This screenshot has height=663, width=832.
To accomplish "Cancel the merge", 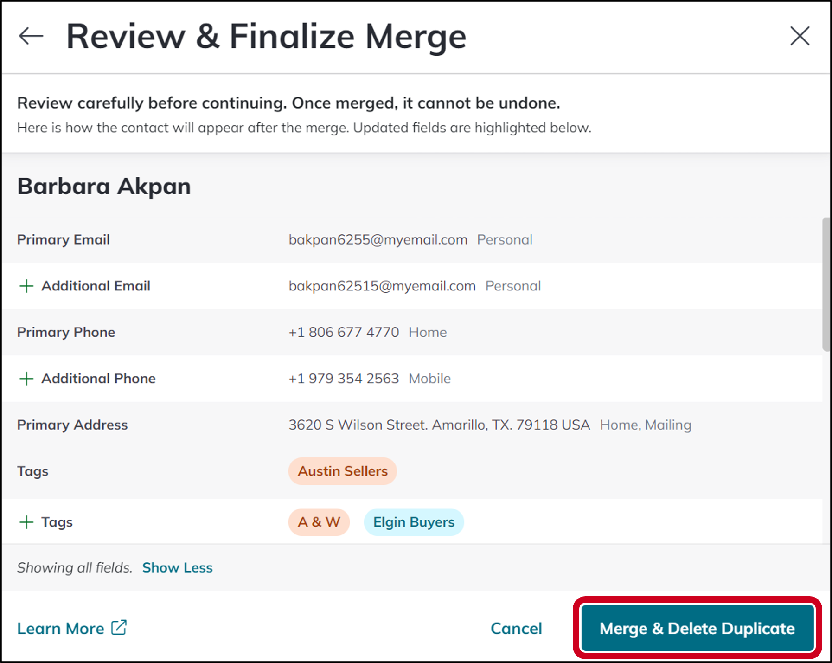I will [x=516, y=629].
